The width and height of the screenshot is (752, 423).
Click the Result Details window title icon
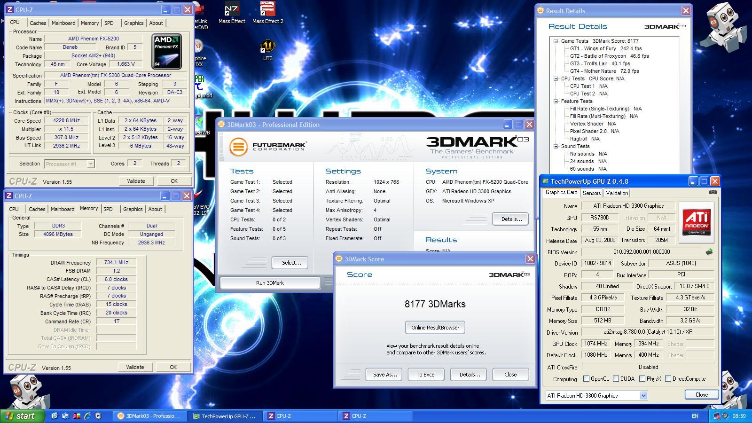pyautogui.click(x=540, y=10)
